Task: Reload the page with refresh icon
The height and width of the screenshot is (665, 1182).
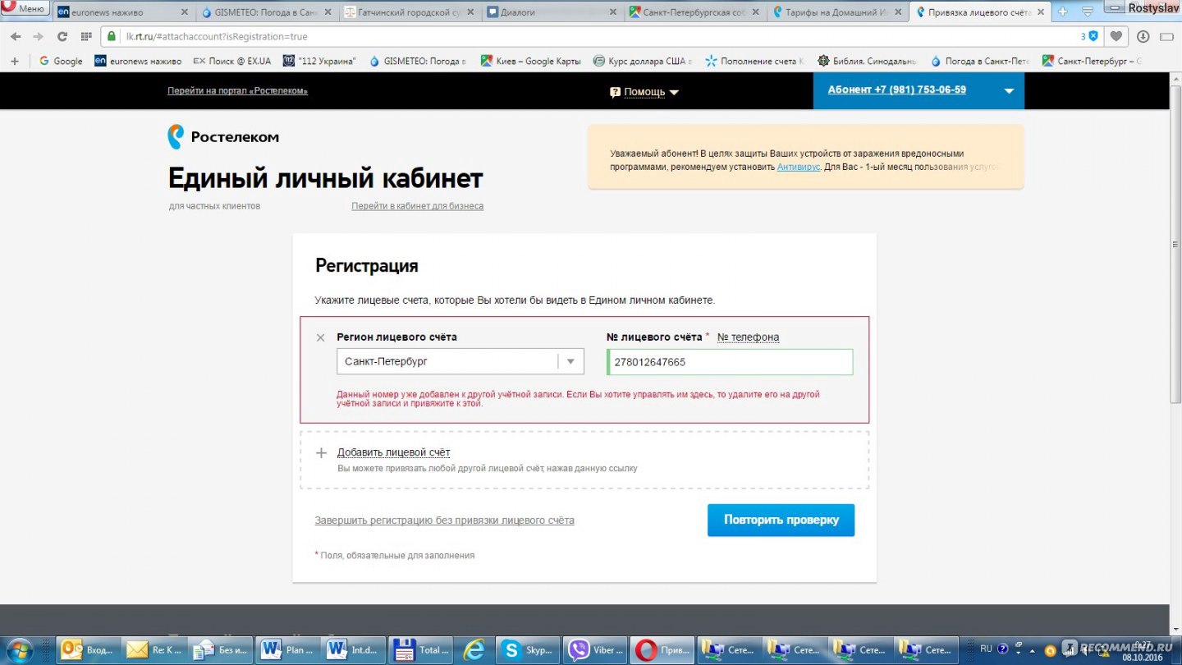Action: coord(62,36)
